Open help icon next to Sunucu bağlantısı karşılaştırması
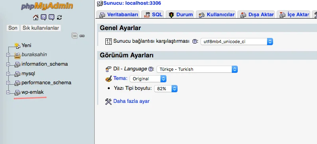 195,42
